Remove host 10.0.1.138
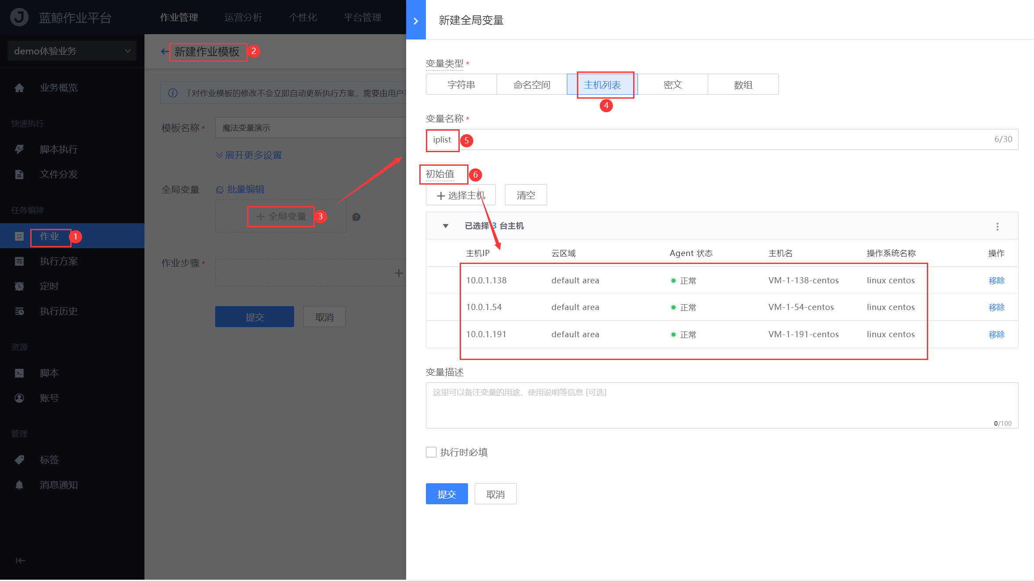This screenshot has width=1034, height=581. click(997, 281)
